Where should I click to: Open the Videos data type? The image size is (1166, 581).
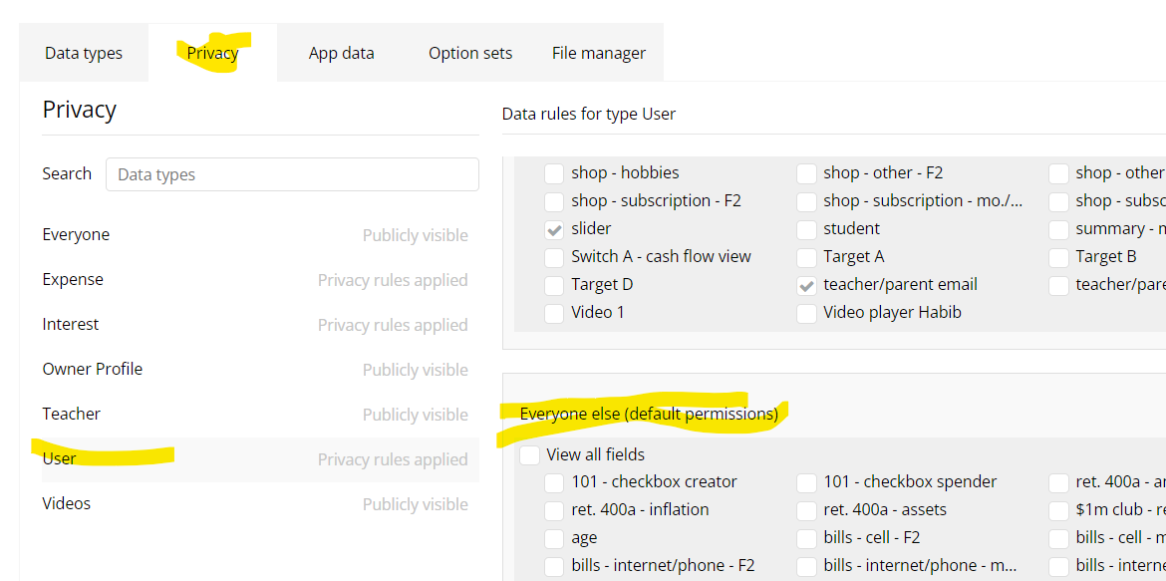pos(67,504)
